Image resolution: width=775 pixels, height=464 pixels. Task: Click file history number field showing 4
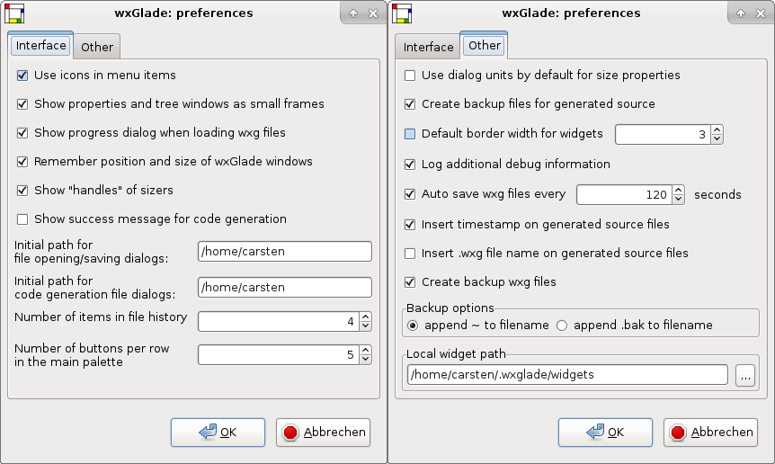280,322
